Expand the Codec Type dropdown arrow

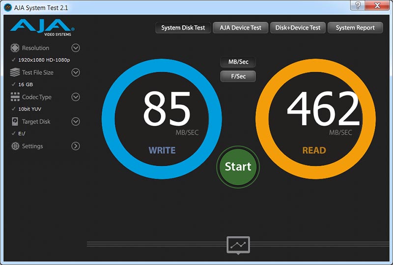pos(76,97)
